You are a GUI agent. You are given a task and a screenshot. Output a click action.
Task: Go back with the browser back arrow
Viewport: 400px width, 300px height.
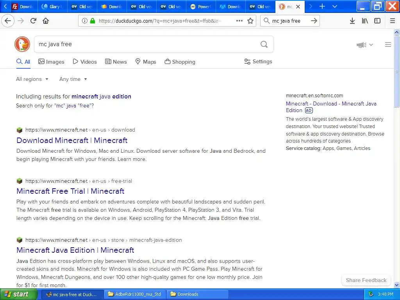(8, 21)
